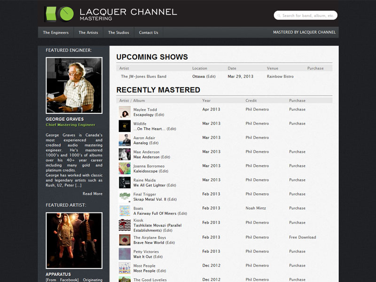Click Purchase for Boats album
Screen dimensions: 376x282
click(298, 208)
